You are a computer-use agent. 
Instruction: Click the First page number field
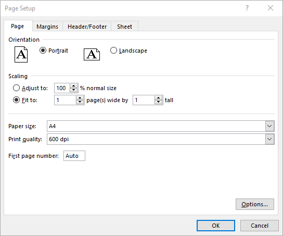coord(74,156)
